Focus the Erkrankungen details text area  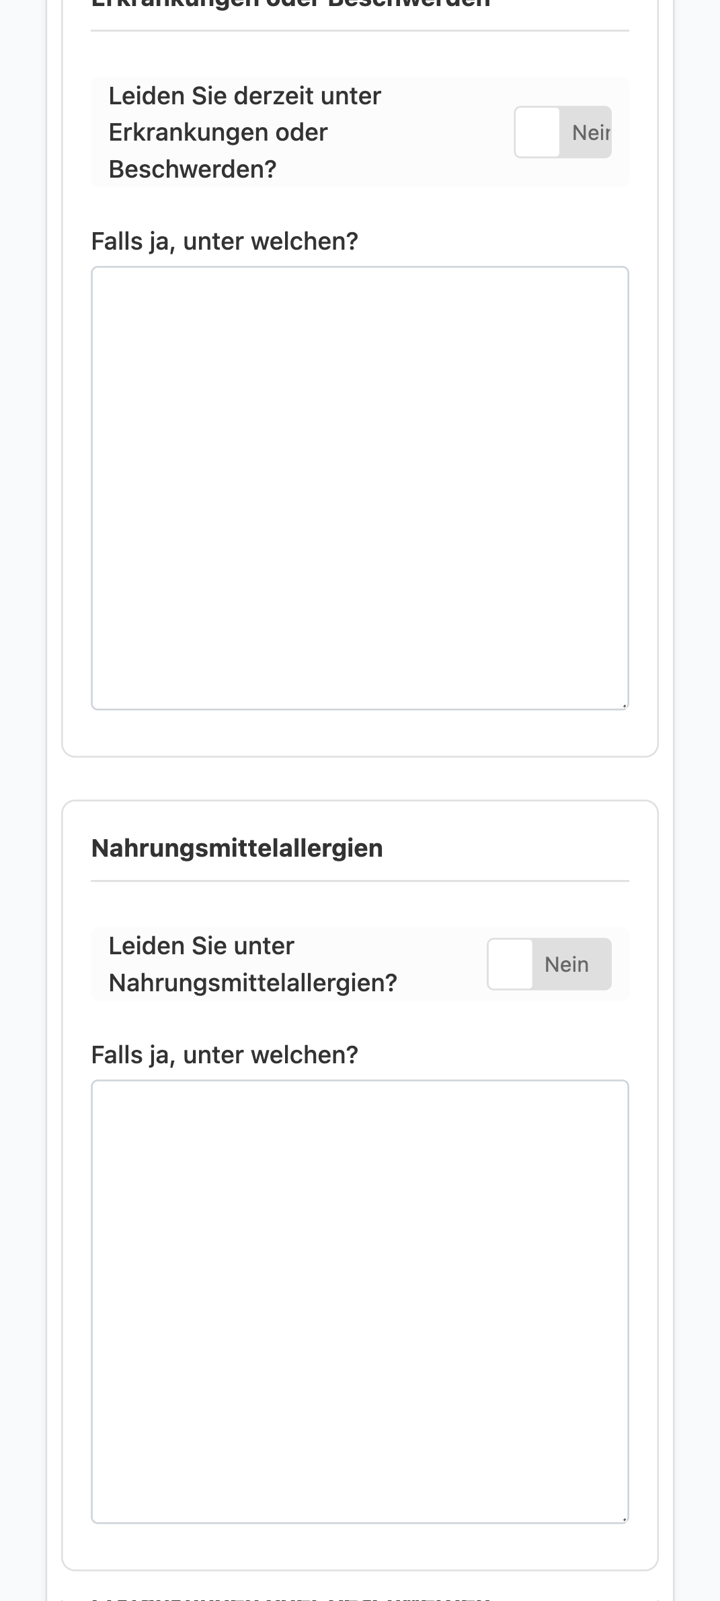(360, 488)
